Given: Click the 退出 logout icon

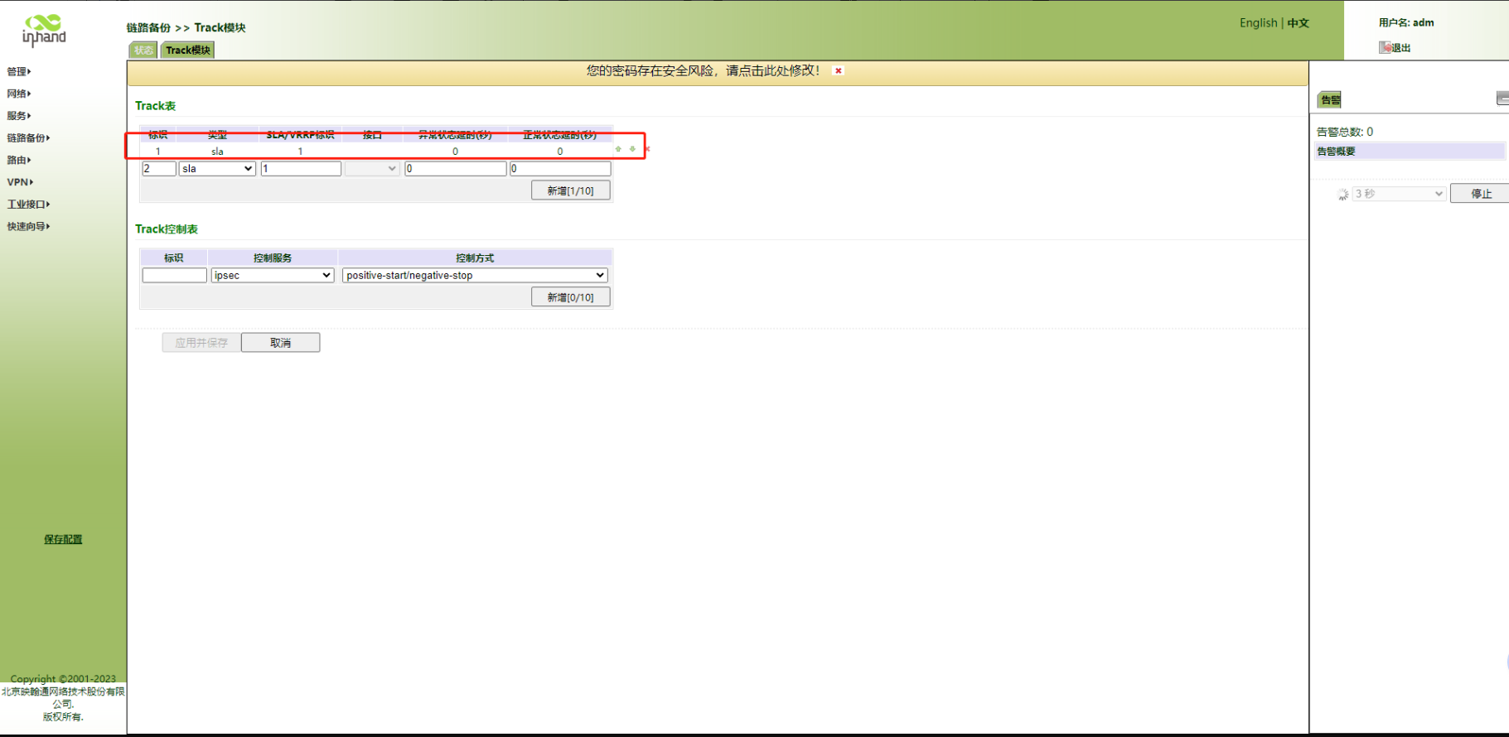Looking at the screenshot, I should (x=1385, y=47).
